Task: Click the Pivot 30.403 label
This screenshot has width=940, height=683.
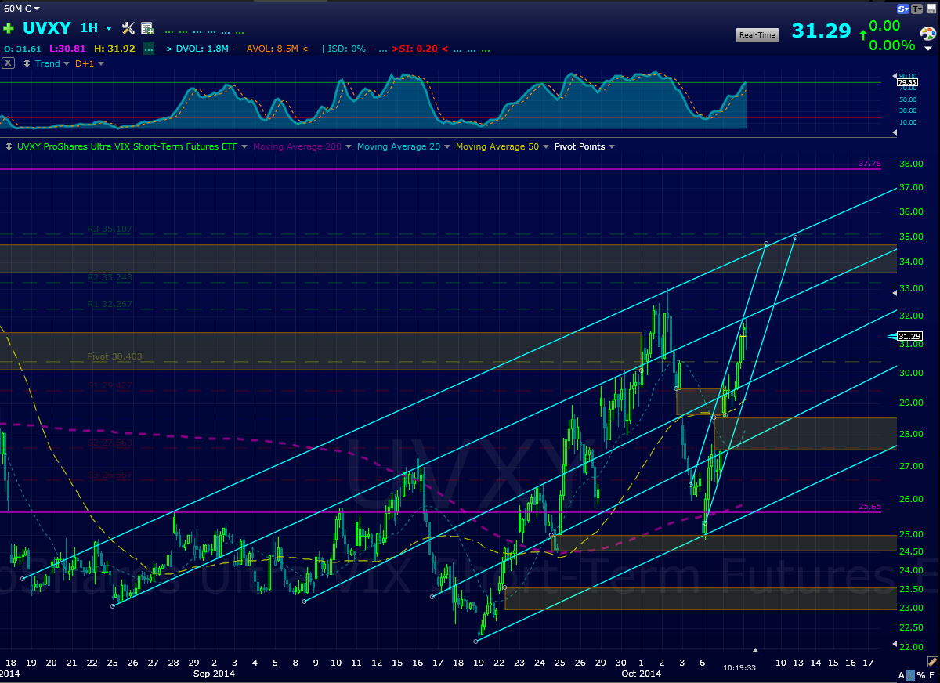Action: [x=114, y=356]
